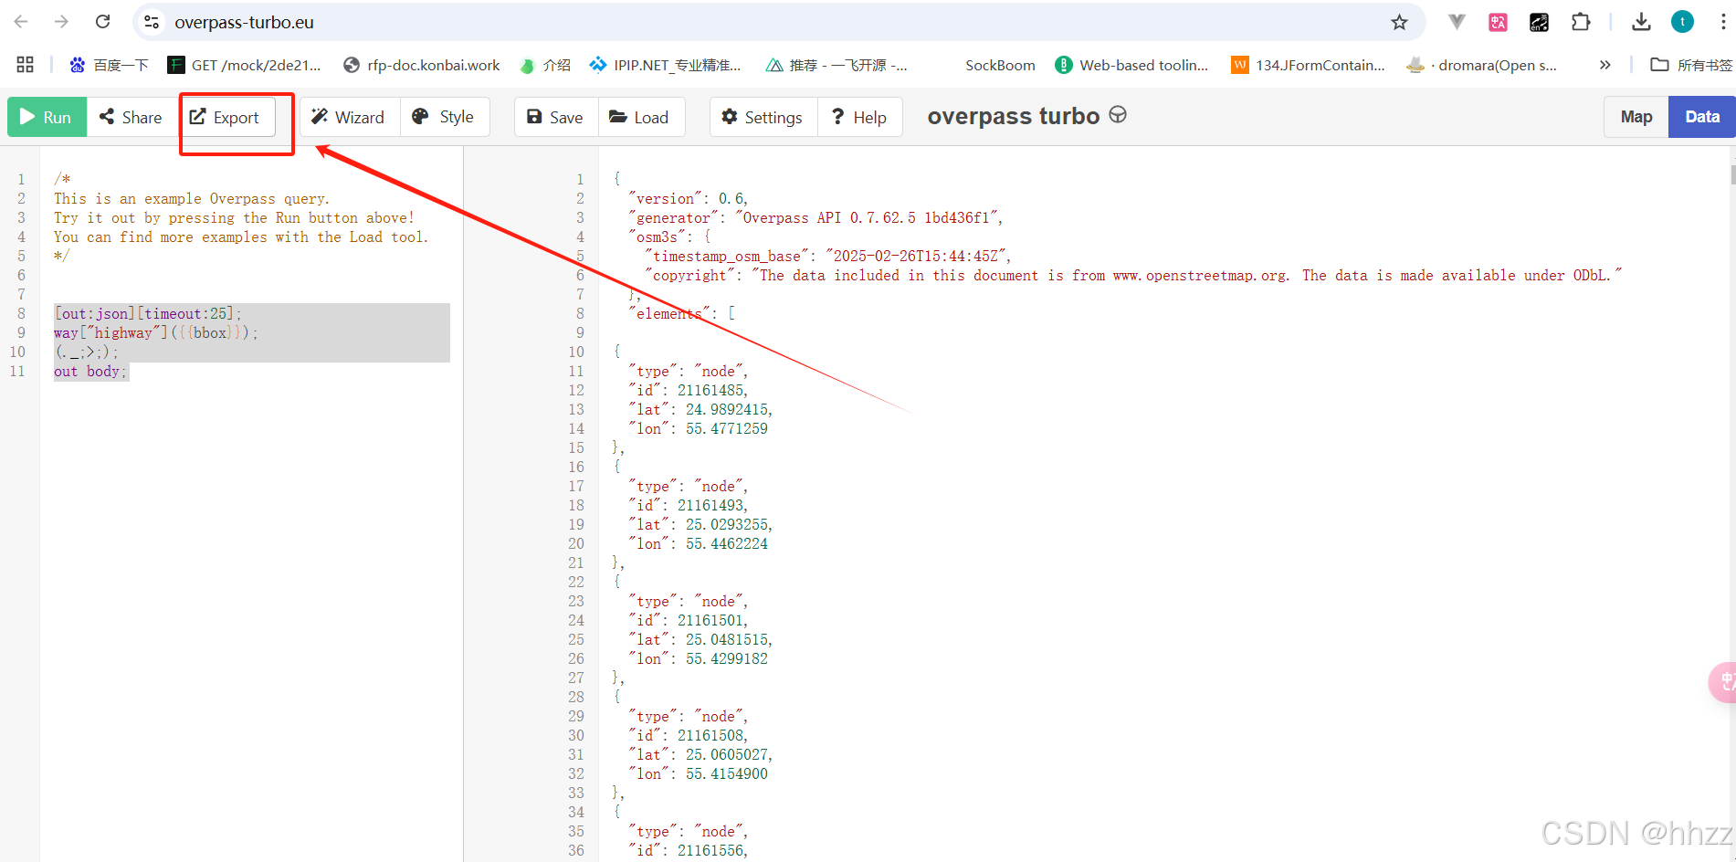Screen dimensions: 1736x862
Task: Open the query Wizard
Action: 349,117
